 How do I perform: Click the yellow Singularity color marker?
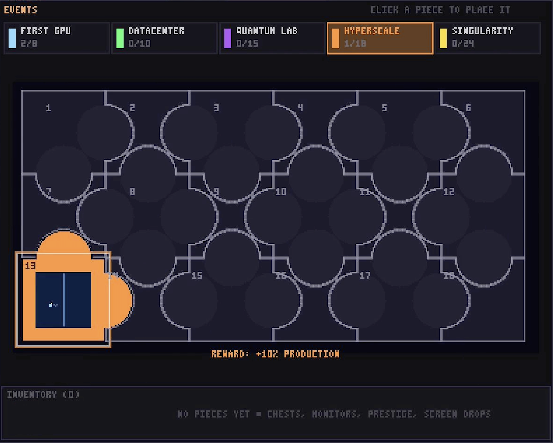pyautogui.click(x=443, y=38)
